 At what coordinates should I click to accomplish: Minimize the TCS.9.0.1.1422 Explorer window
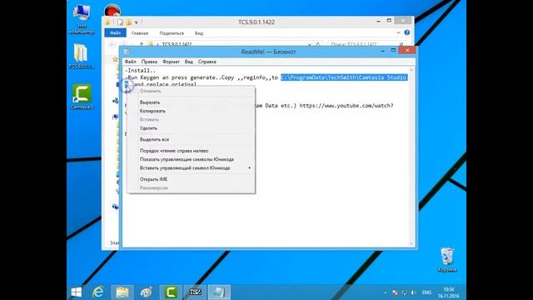(378, 22)
